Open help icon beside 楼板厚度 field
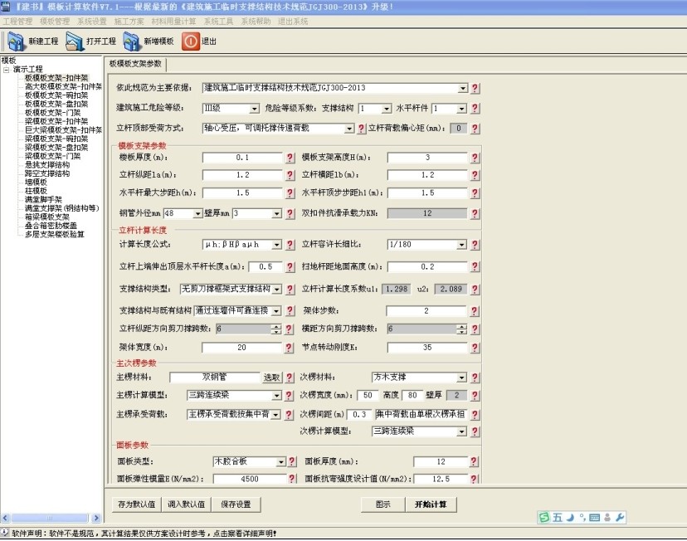The image size is (687, 541). pos(290,158)
